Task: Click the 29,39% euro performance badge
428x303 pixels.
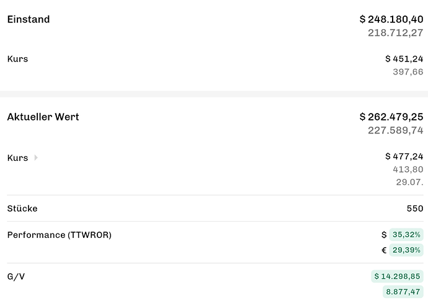Action: click(x=406, y=250)
